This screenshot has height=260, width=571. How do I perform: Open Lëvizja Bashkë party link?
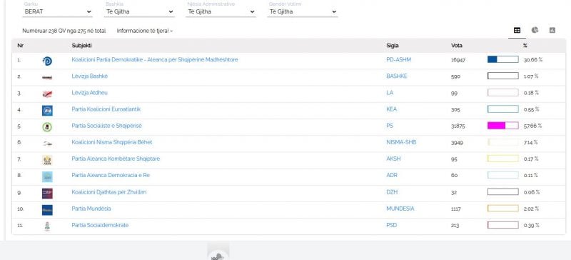coord(90,76)
